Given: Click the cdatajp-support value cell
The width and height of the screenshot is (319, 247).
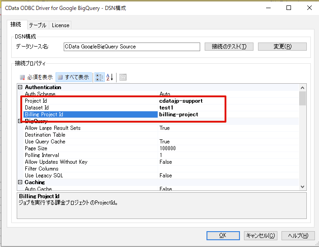Looking at the screenshot, I should click(228, 101).
